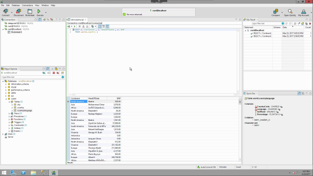Open the Compare tool

point(275,12)
